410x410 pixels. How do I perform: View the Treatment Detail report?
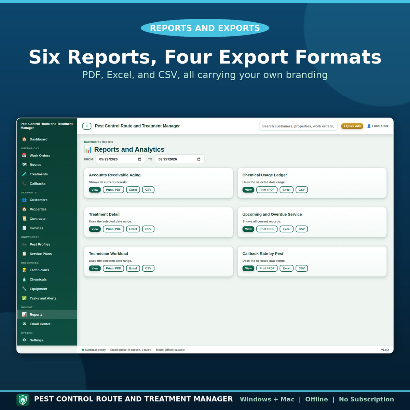point(95,229)
